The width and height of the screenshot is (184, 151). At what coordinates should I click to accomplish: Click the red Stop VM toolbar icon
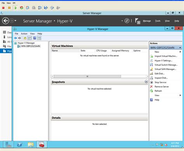[3, 8]
